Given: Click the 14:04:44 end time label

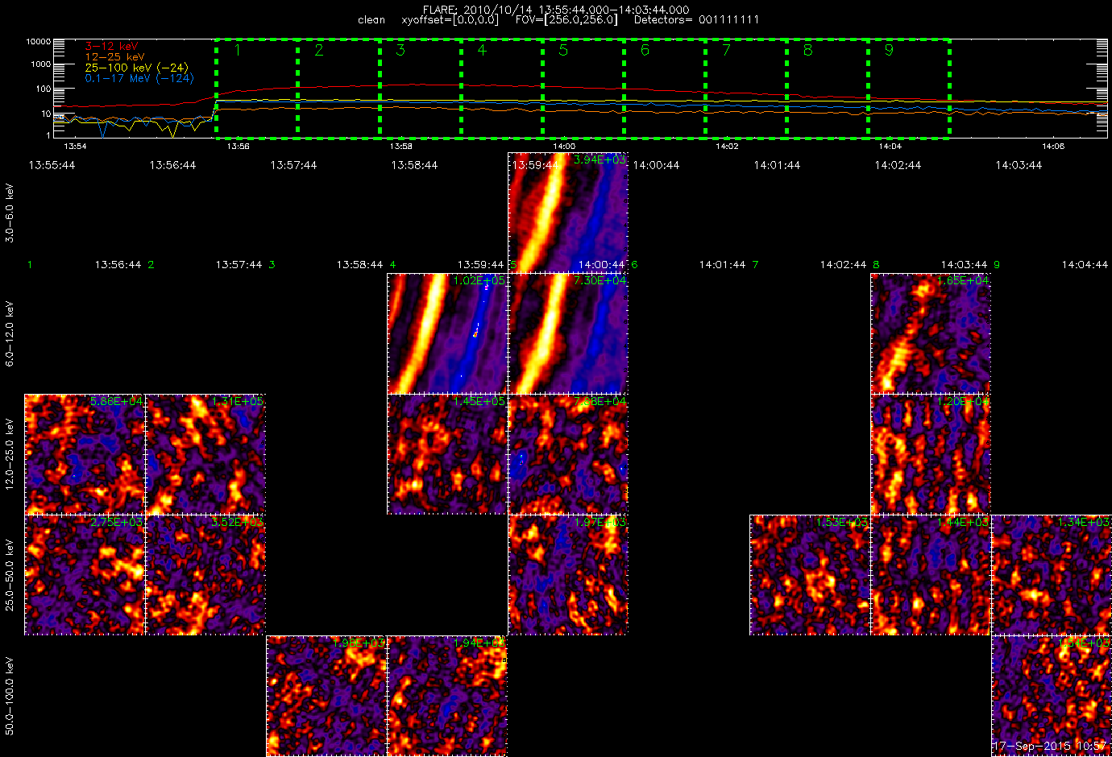Looking at the screenshot, I should pyautogui.click(x=1085, y=264).
